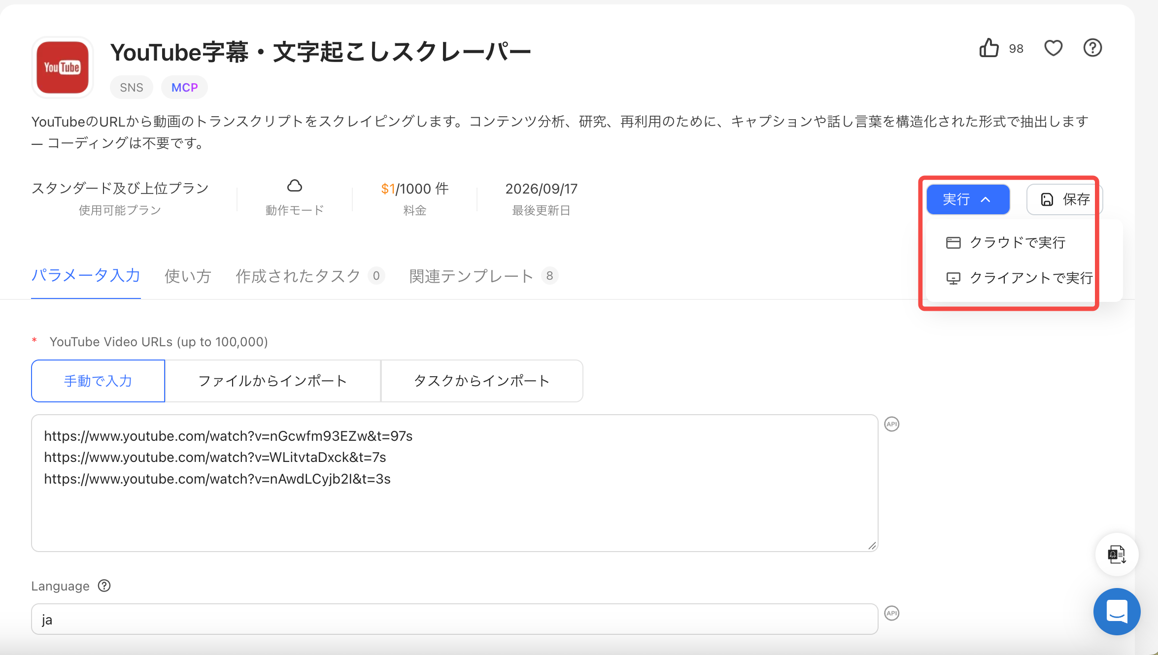Click the thumbs-up like icon
The width and height of the screenshot is (1158, 655).
(x=988, y=48)
